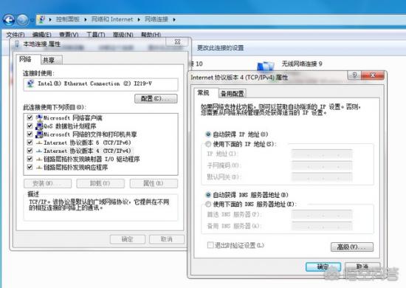Click 取消 in the IPv4 properties dialog

(x=362, y=267)
